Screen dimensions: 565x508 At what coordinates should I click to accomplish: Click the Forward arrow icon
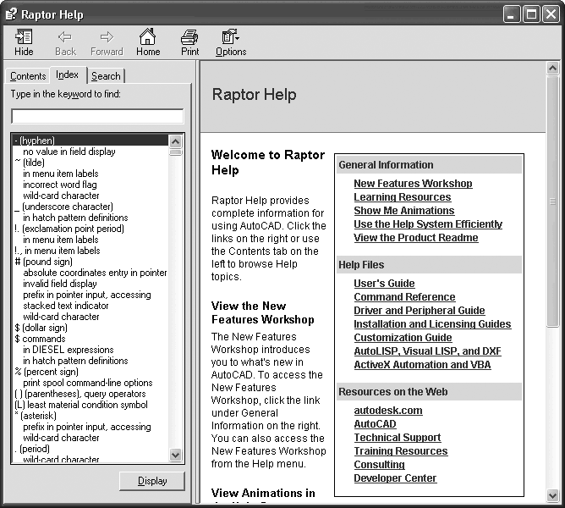(x=107, y=36)
